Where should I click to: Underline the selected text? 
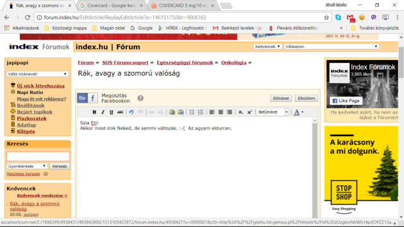click(x=111, y=112)
